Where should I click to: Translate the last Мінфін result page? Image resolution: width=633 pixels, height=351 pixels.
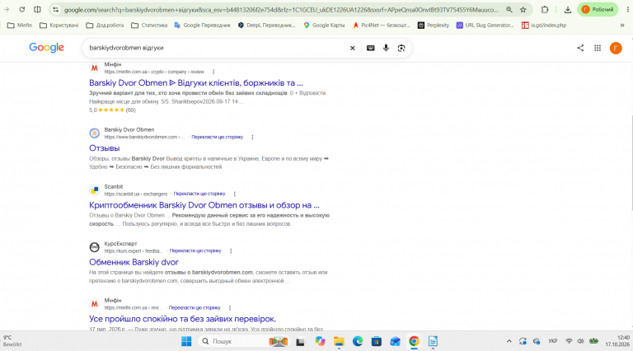pyautogui.click(x=195, y=308)
